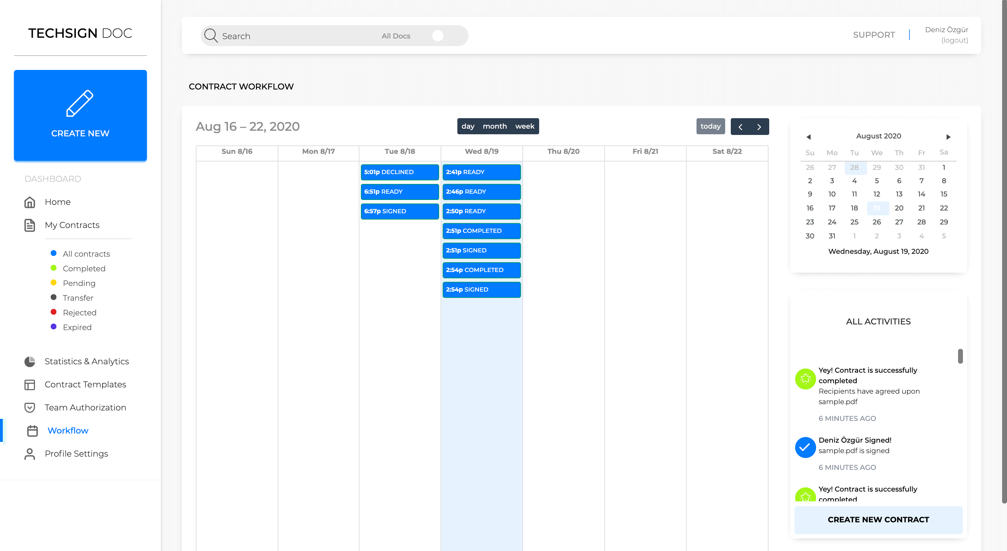This screenshot has height=551, width=1007.
Task: Click the search magnifier icon
Action: pyautogui.click(x=211, y=36)
